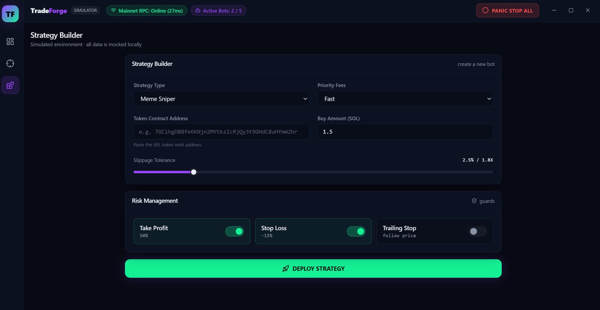The width and height of the screenshot is (600, 310).
Task: Maximize the TradeForge window
Action: [571, 10]
